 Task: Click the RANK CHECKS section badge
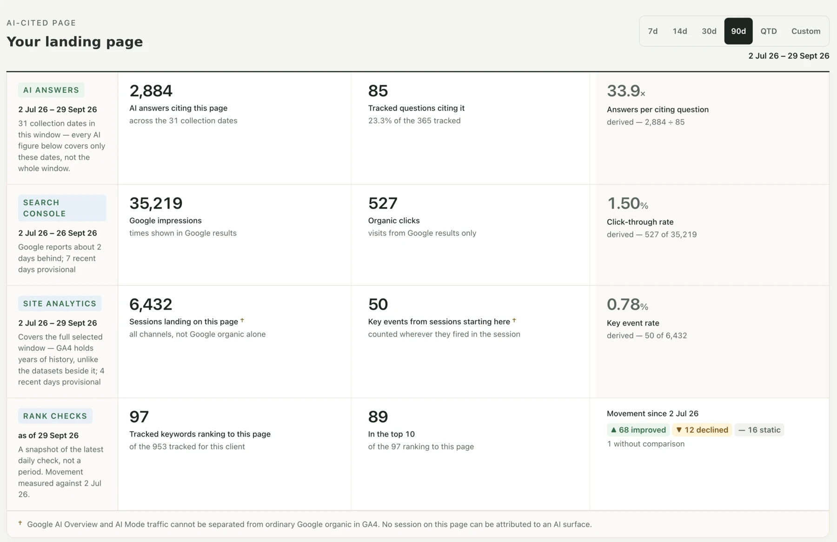(x=55, y=416)
